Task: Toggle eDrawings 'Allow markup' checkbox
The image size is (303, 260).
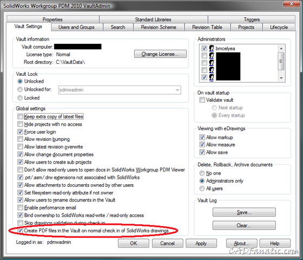Action: click(x=202, y=138)
